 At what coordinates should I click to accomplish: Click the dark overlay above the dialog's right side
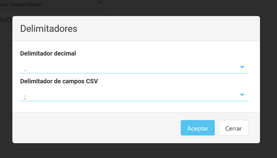(217, 8)
